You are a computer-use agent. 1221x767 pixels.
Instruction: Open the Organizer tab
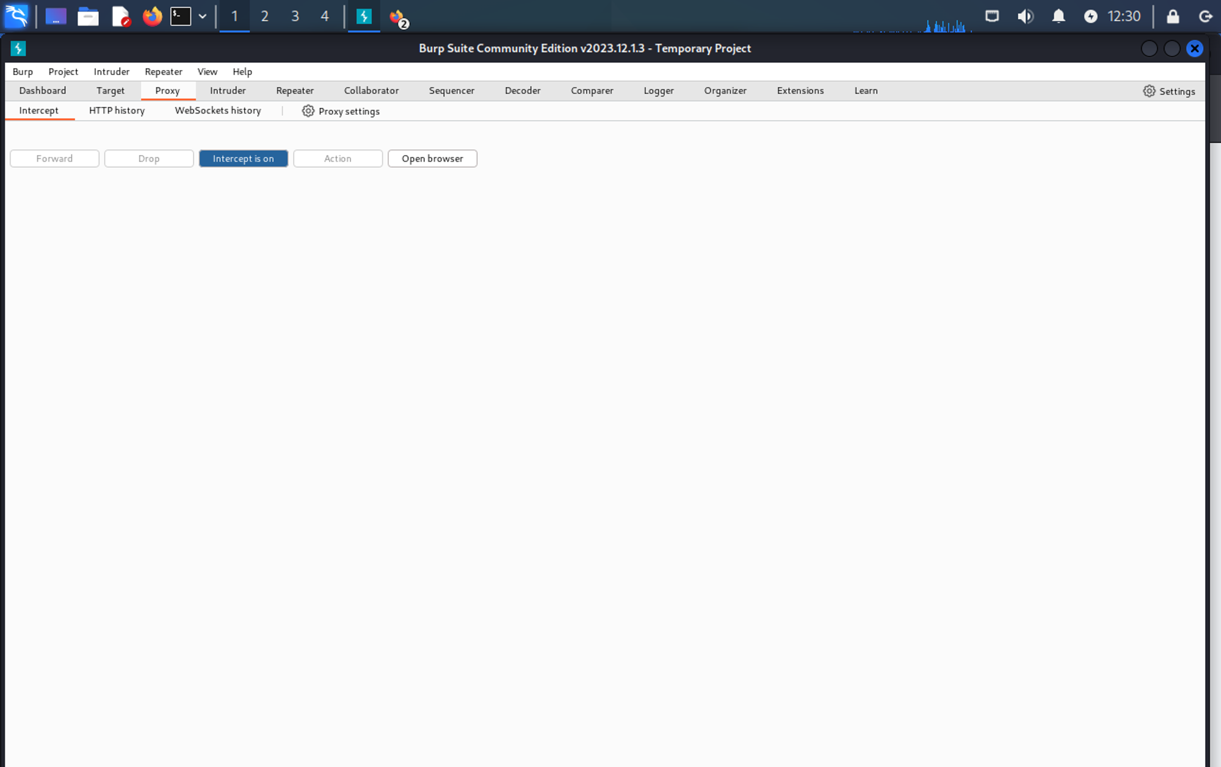[x=725, y=90]
